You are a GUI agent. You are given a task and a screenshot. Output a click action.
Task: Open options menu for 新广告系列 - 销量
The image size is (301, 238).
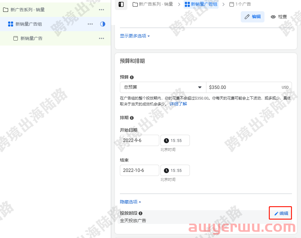tap(101, 10)
